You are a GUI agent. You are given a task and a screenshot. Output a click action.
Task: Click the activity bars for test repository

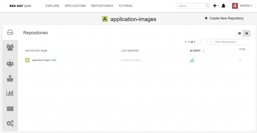[x=192, y=60]
